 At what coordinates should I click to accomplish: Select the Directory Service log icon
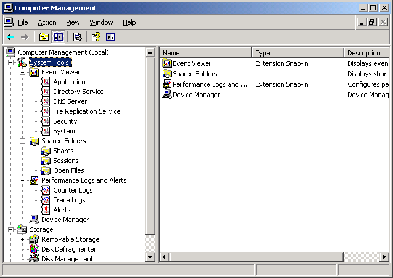pos(46,92)
